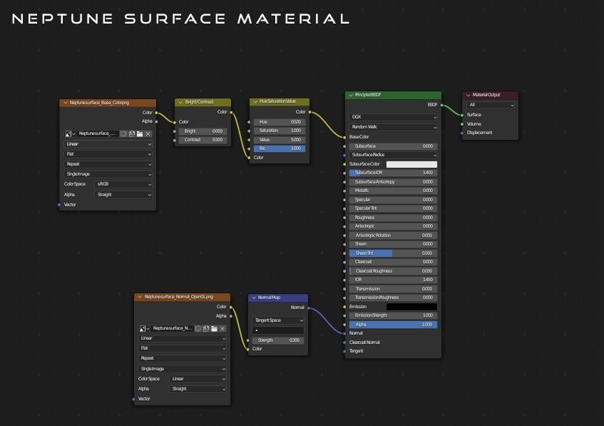Click Base Color input socket of Principled BSDF
The image size is (604, 426).
[x=344, y=137]
